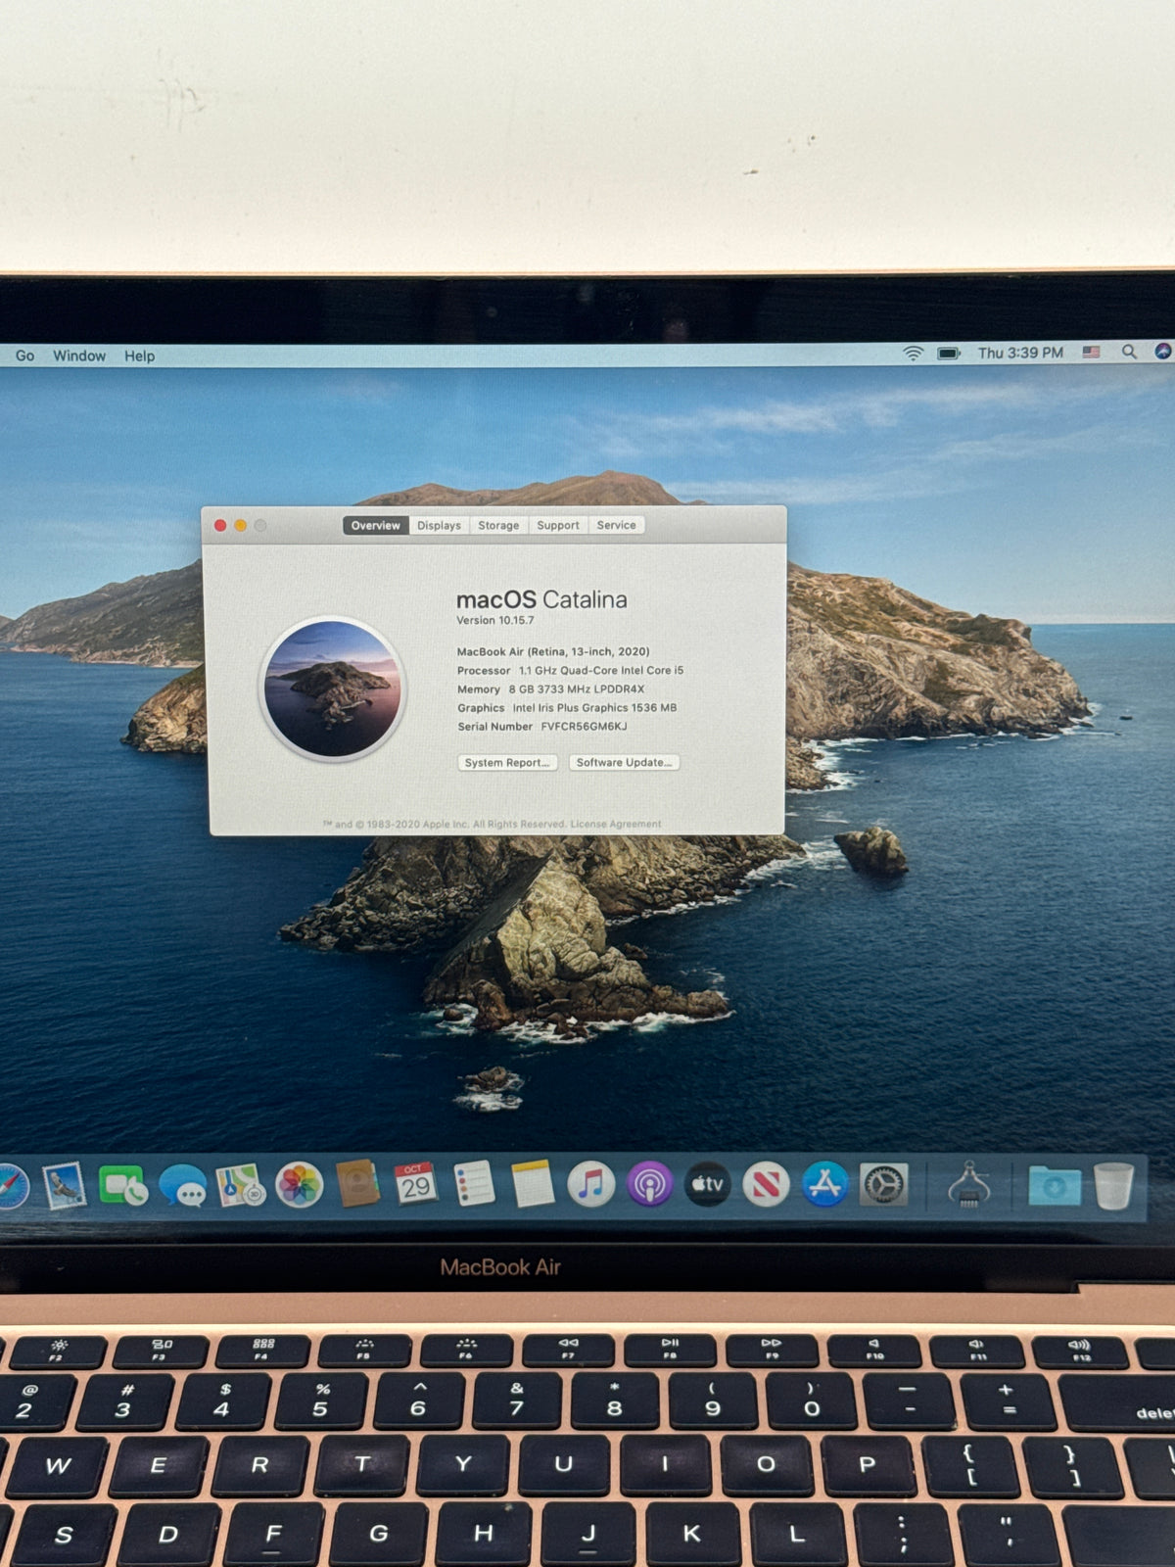Viewport: 1175px width, 1567px height.
Task: Click graphics value Intel Iris Plus Graphics 1536 MB
Action: click(594, 707)
